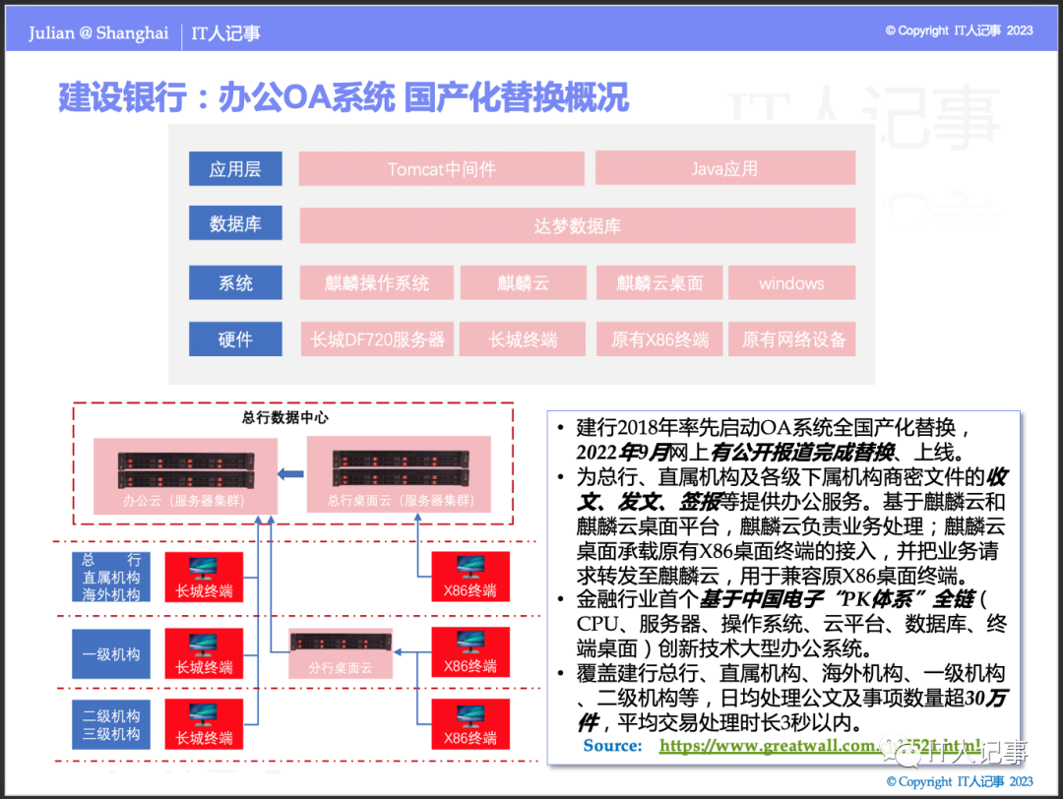Click the 原有网络设备 box
This screenshot has height=799, width=1063.
pos(791,338)
